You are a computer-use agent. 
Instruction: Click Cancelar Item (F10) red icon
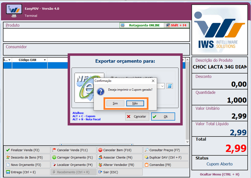point(100,150)
